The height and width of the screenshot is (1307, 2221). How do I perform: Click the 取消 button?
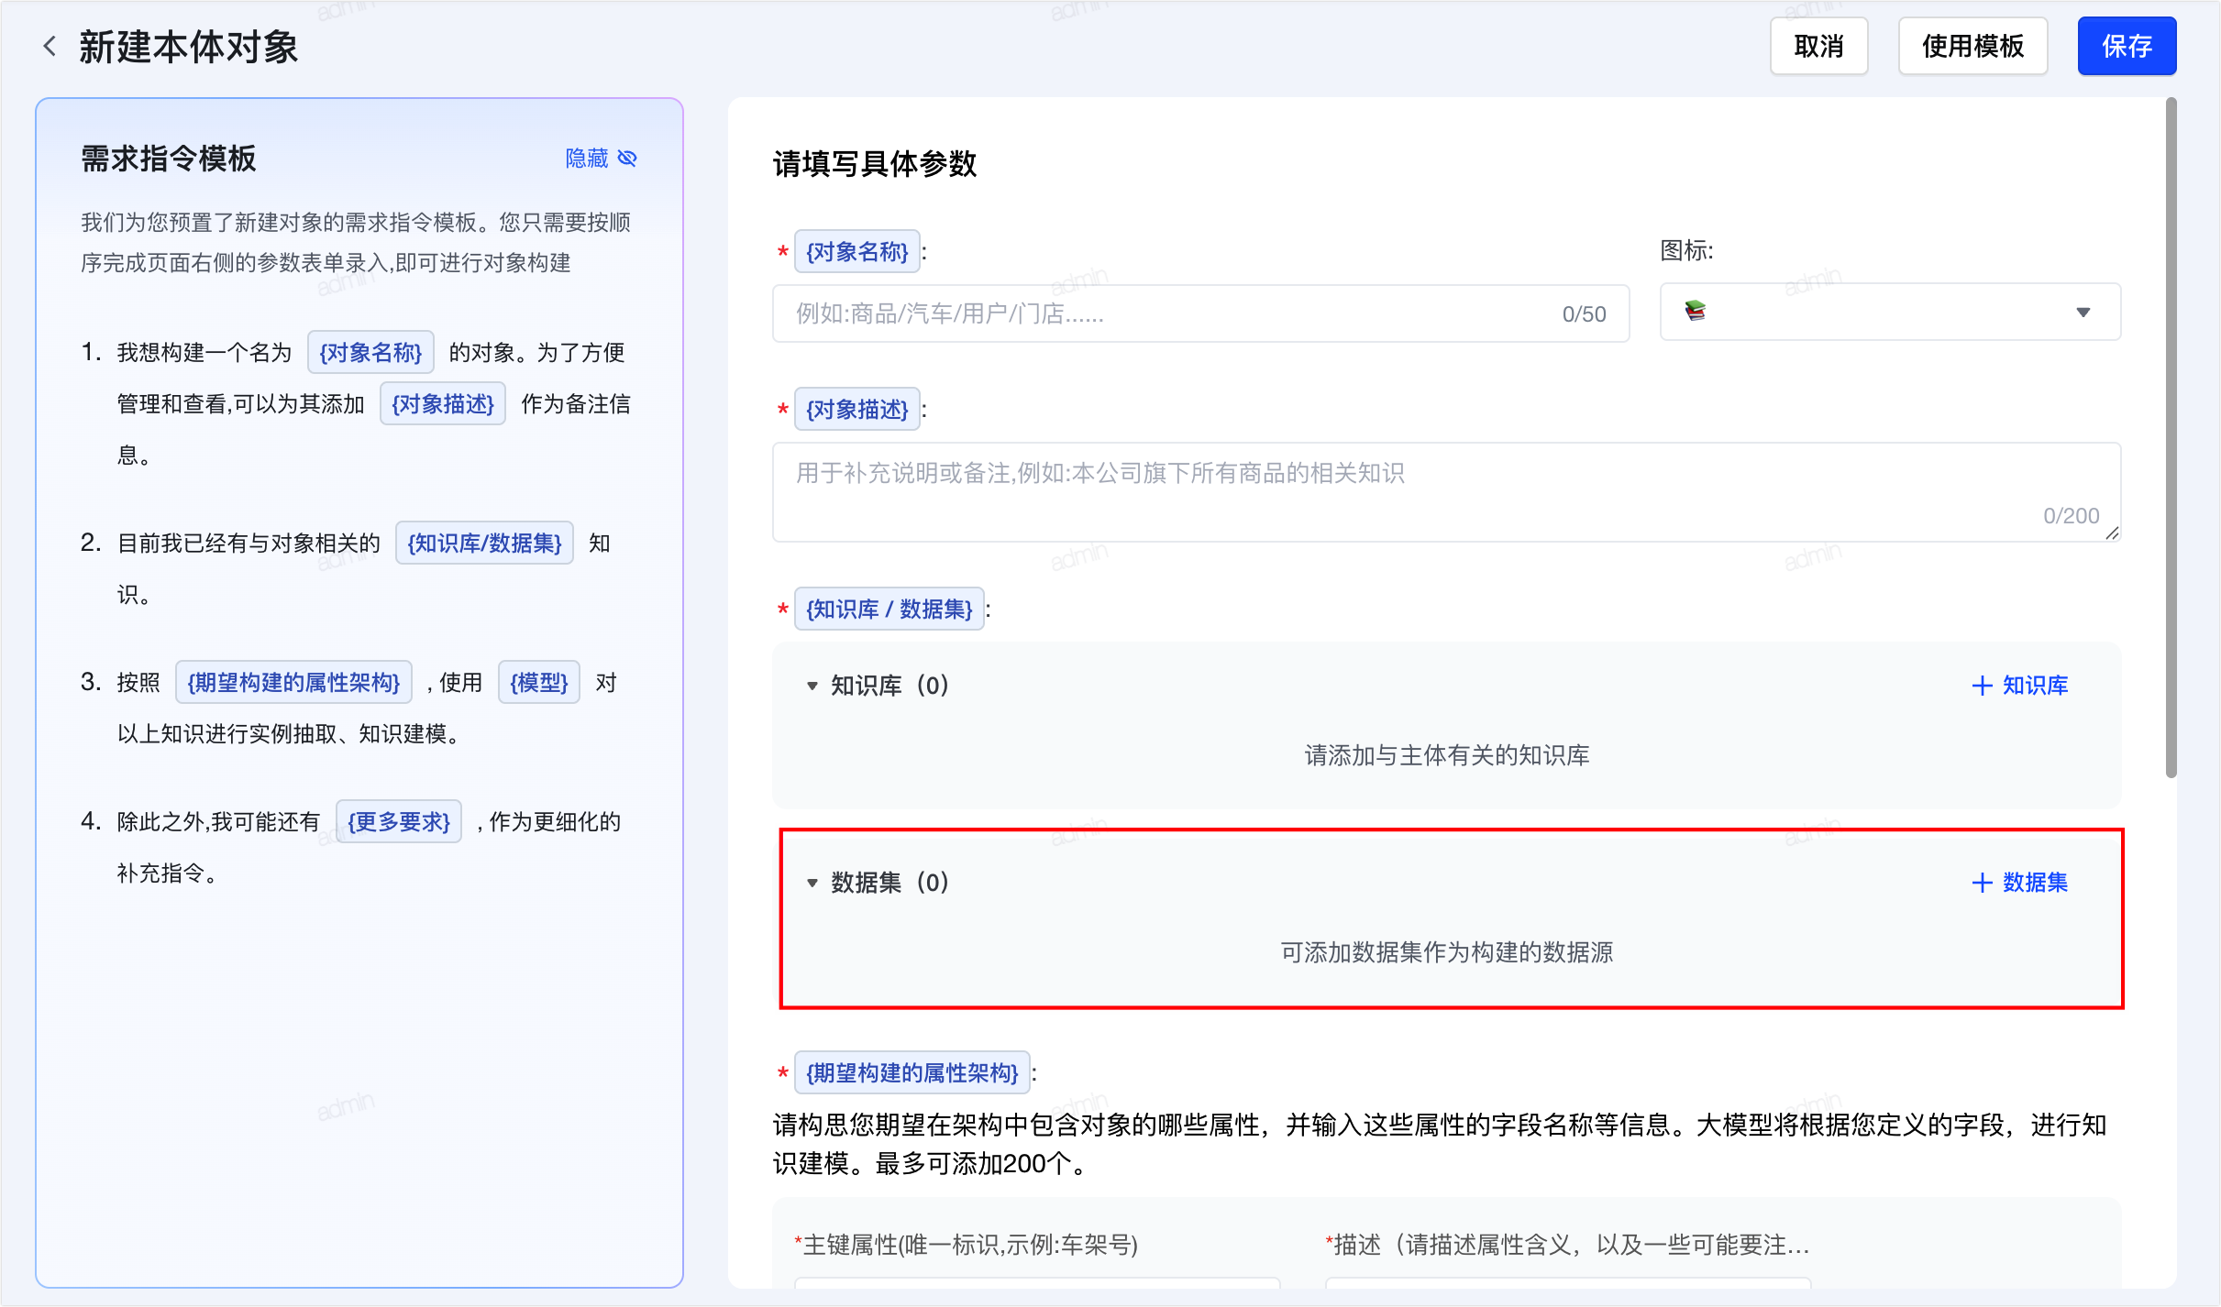pyautogui.click(x=1818, y=46)
